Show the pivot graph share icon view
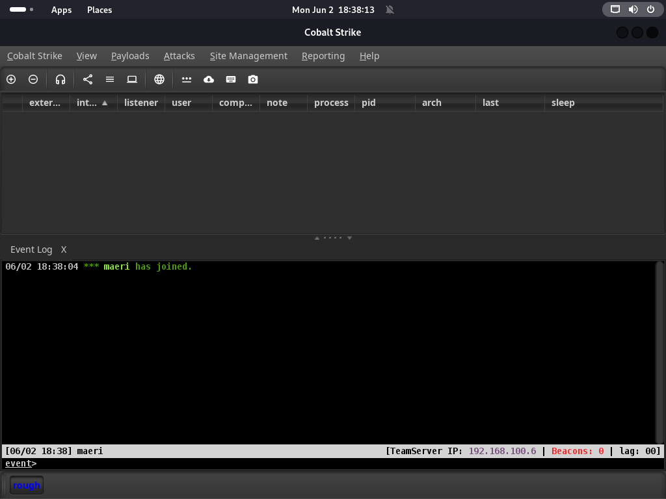666x499 pixels. tap(88, 79)
